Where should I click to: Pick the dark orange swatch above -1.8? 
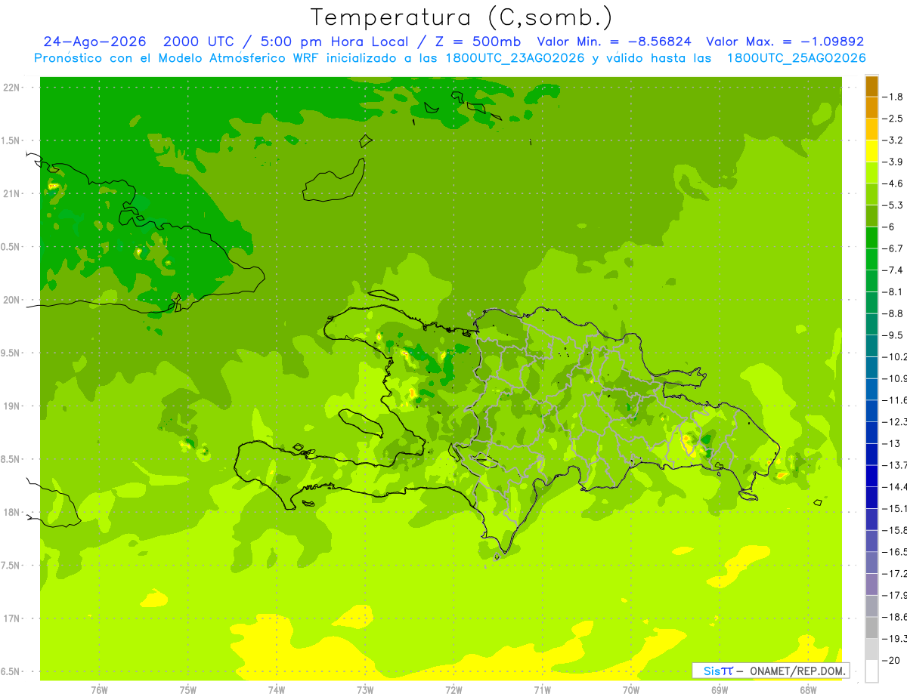(871, 86)
